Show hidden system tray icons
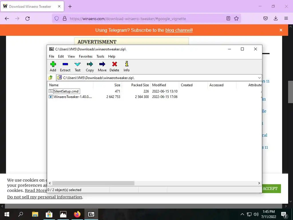This screenshot has height=220, width=293. click(242, 214)
